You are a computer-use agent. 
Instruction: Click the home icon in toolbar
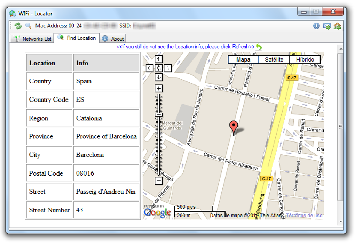coord(337,26)
